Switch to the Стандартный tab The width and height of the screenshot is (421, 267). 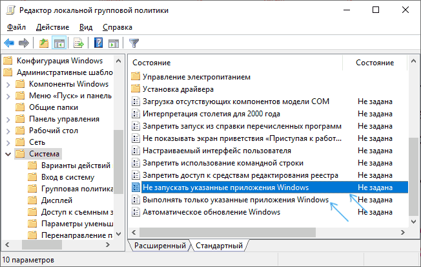[x=219, y=246]
